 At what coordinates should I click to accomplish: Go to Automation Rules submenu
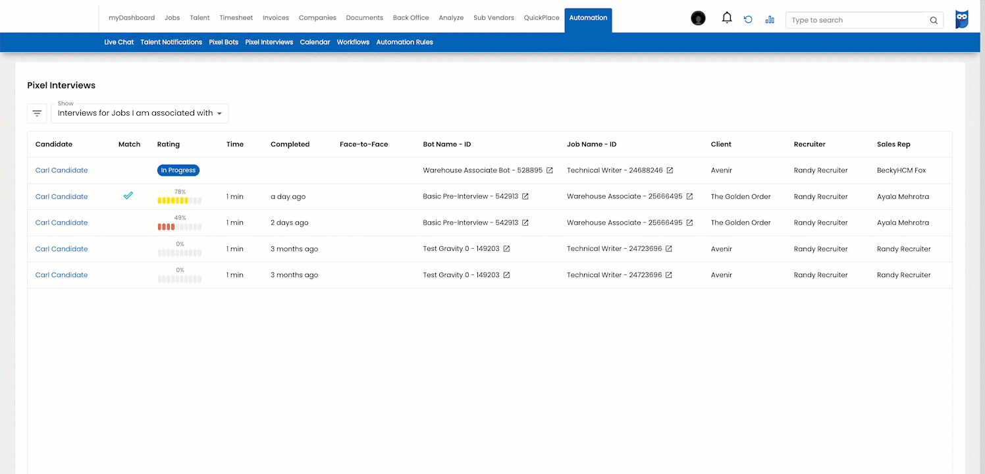point(405,42)
